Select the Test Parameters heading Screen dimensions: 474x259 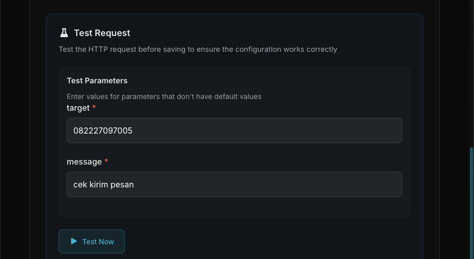click(97, 81)
